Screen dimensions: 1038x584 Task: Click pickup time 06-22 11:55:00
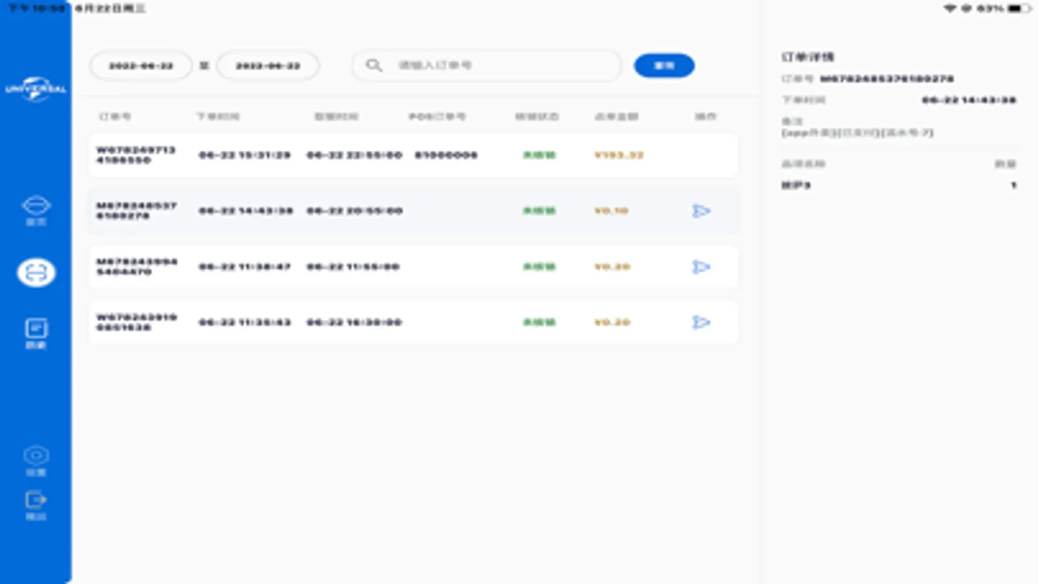pyautogui.click(x=353, y=267)
